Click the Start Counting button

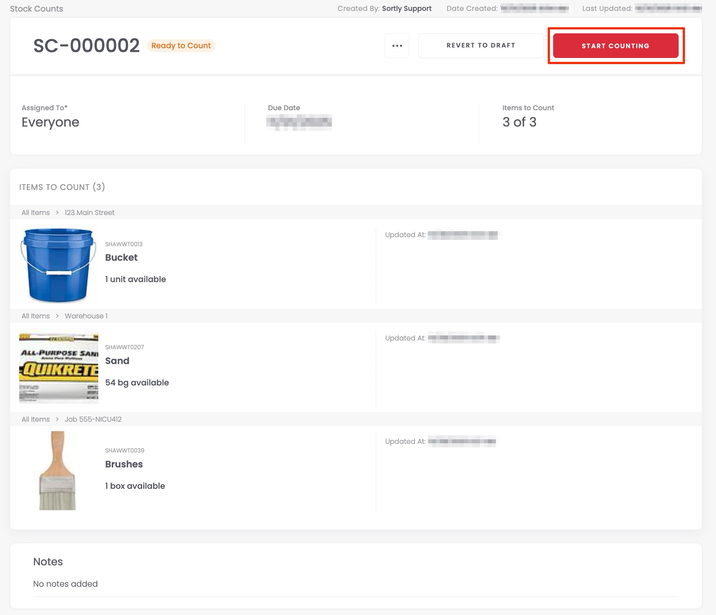(x=615, y=46)
